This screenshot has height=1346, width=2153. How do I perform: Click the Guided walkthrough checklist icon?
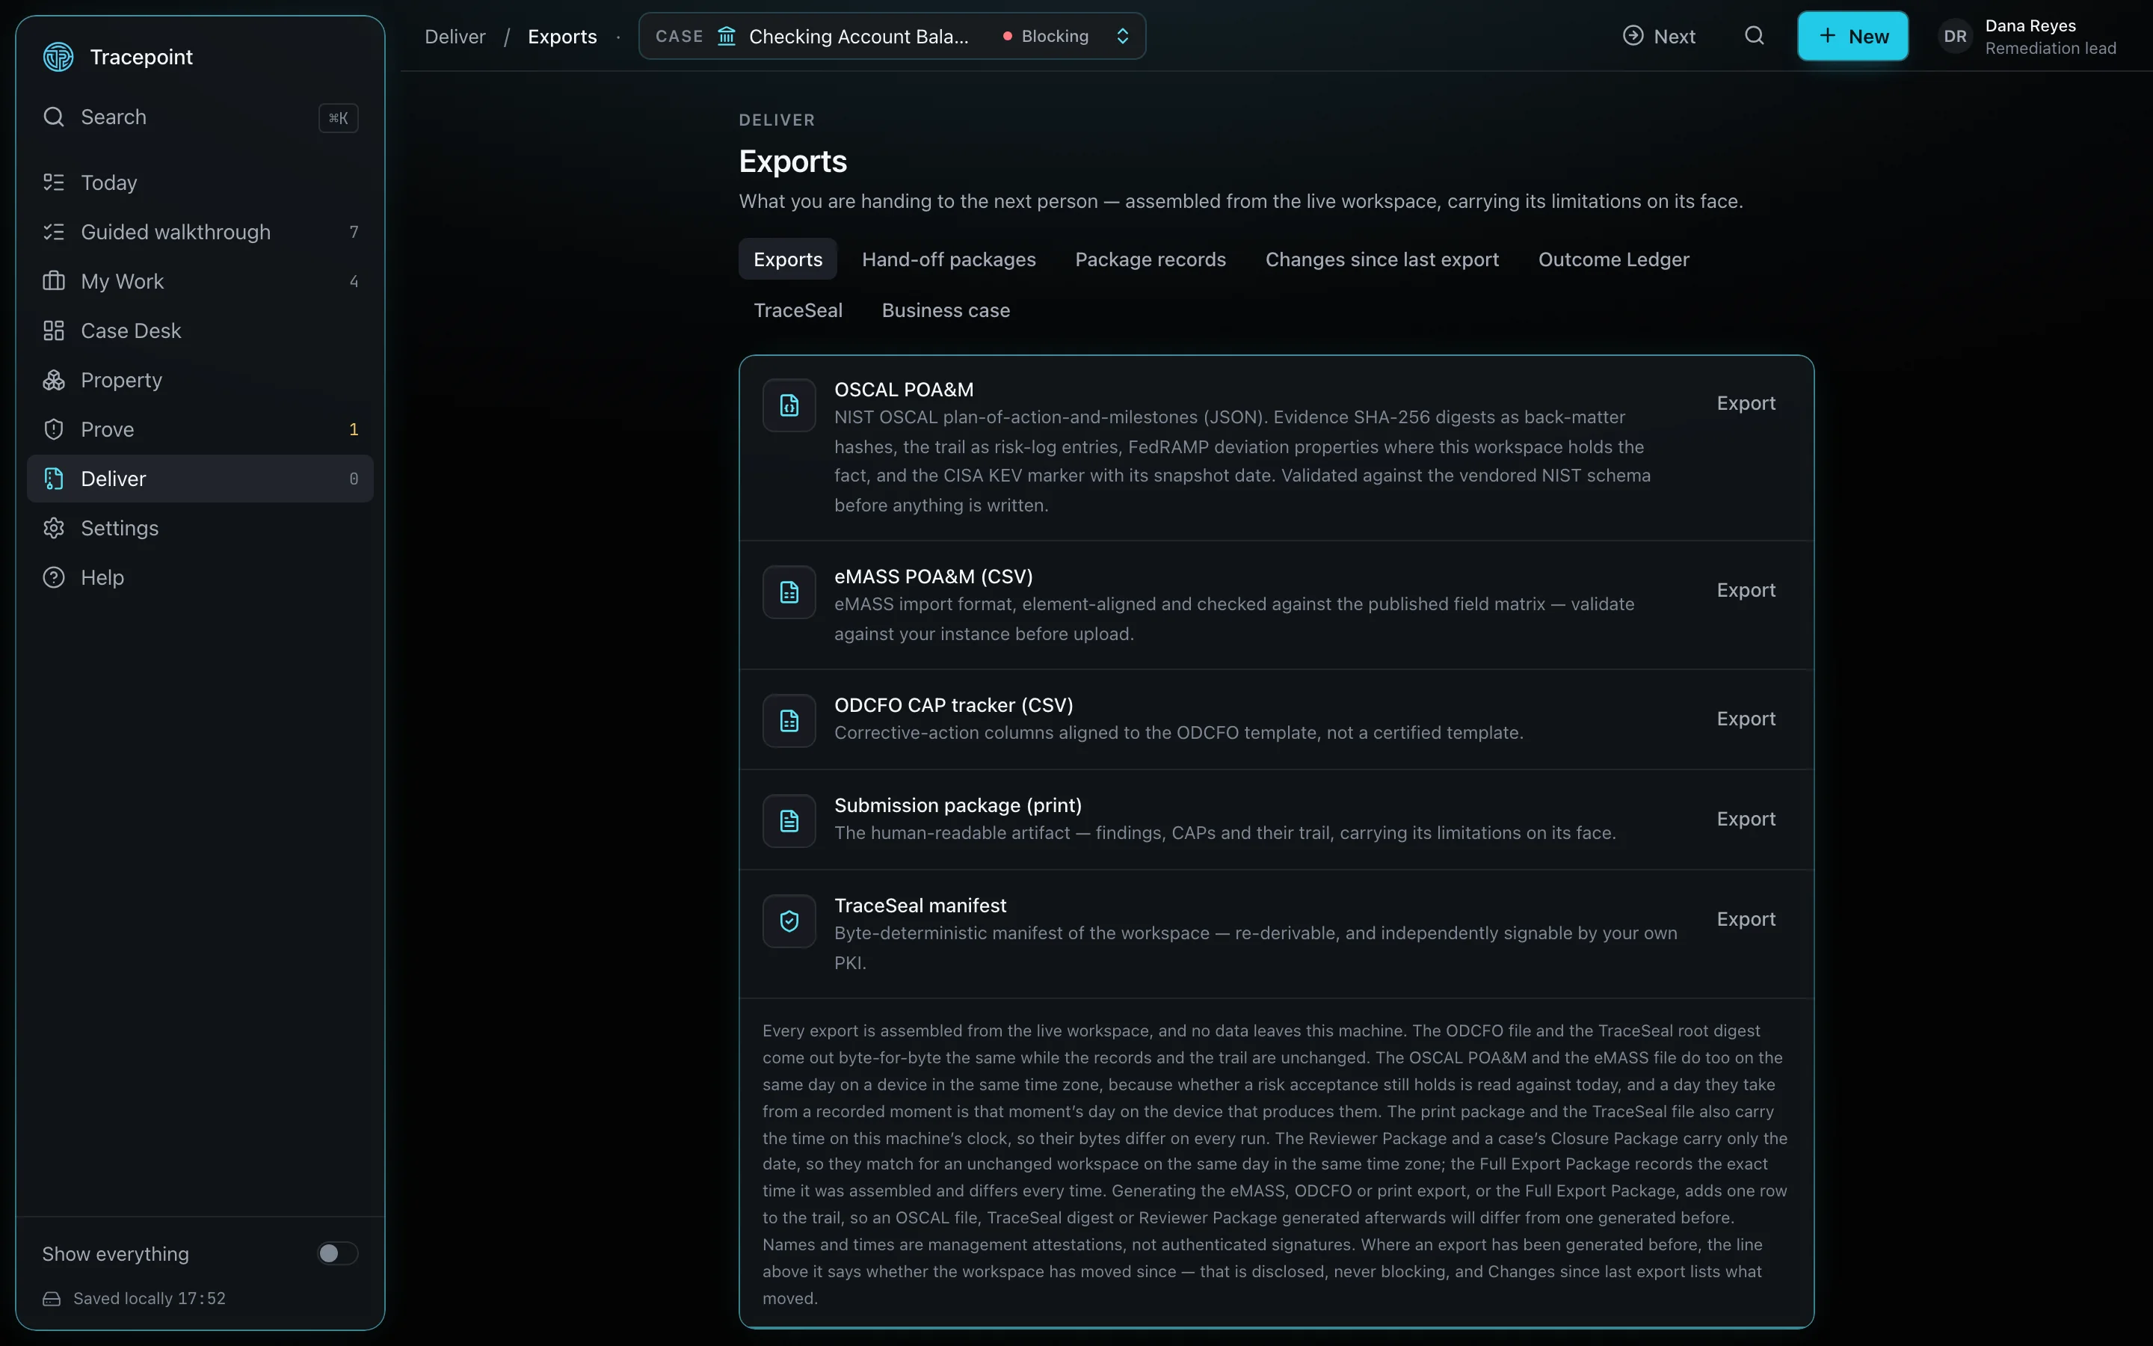[x=53, y=232]
